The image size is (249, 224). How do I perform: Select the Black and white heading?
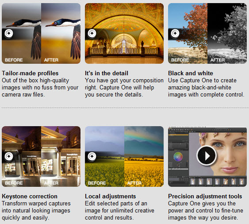tap(191, 73)
